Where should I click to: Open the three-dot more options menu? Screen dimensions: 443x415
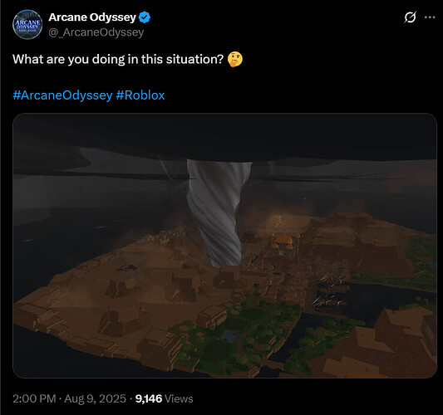point(430,17)
